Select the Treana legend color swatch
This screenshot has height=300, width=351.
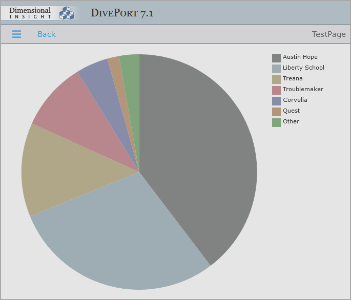click(276, 79)
